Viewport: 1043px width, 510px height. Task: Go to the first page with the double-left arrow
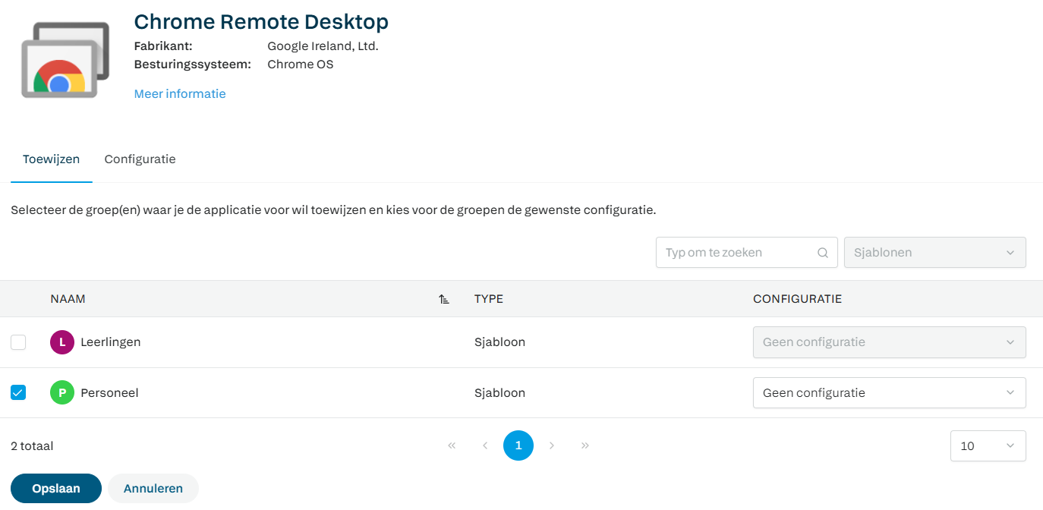tap(452, 445)
